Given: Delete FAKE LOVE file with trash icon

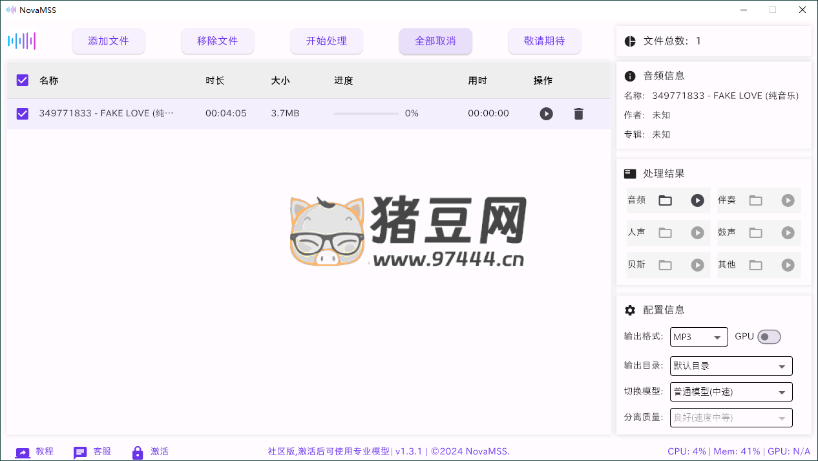Looking at the screenshot, I should tap(578, 114).
